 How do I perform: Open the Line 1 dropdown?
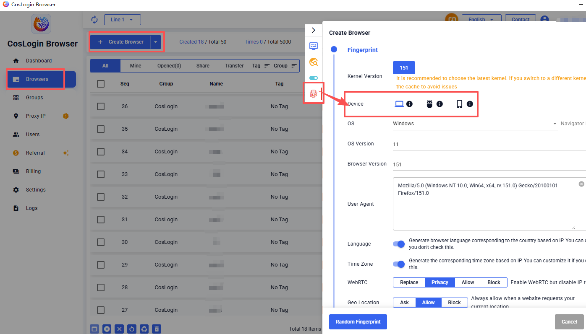pyautogui.click(x=122, y=20)
